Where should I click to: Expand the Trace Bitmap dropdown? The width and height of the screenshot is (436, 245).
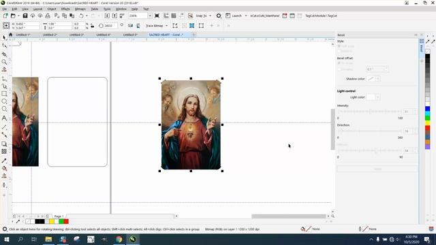tap(166, 26)
